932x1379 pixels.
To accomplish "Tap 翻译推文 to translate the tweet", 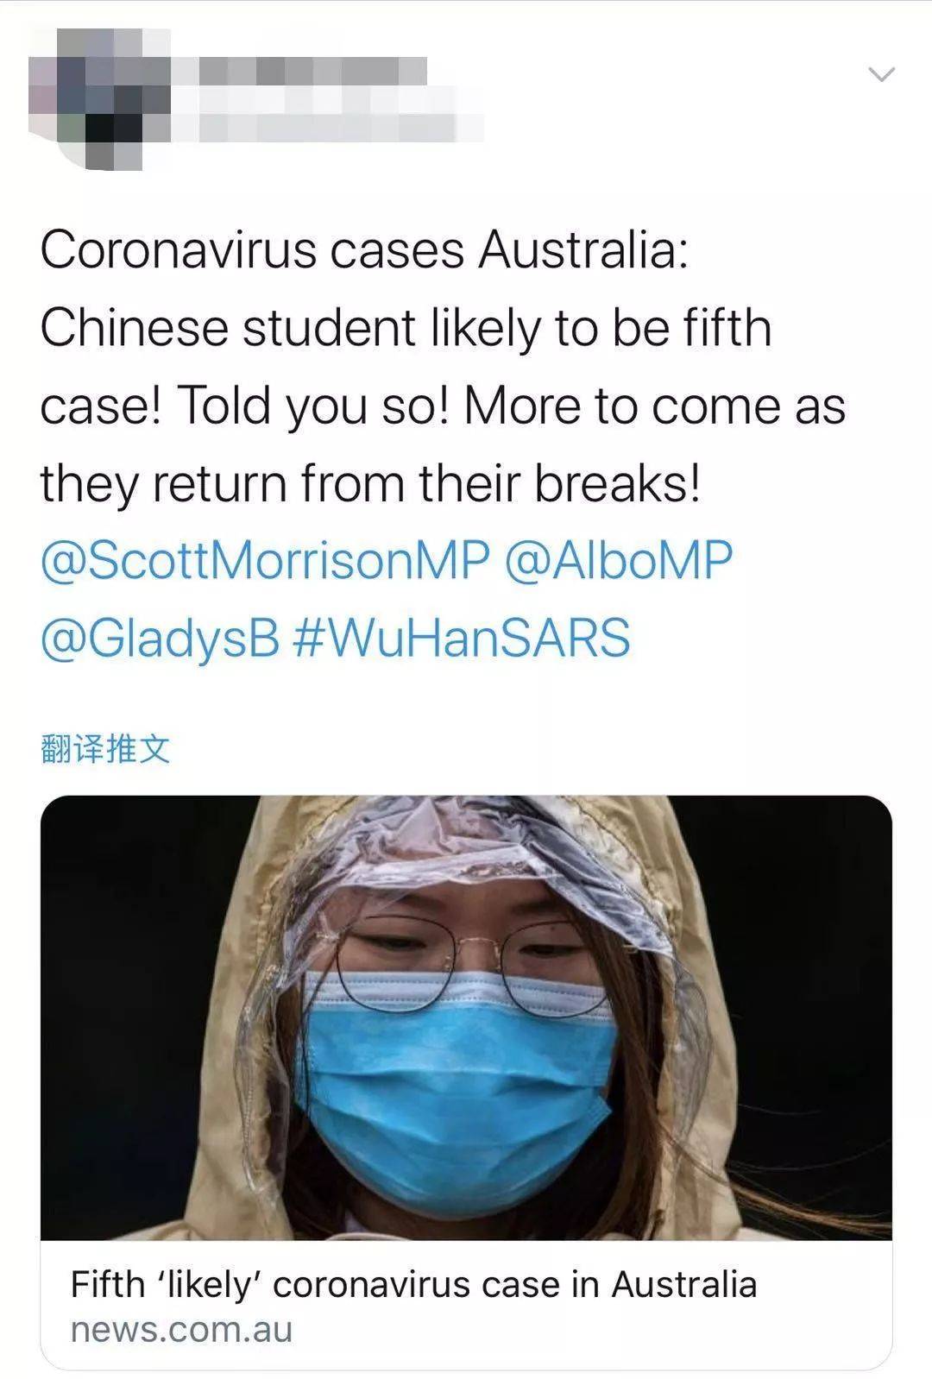I will 105,749.
